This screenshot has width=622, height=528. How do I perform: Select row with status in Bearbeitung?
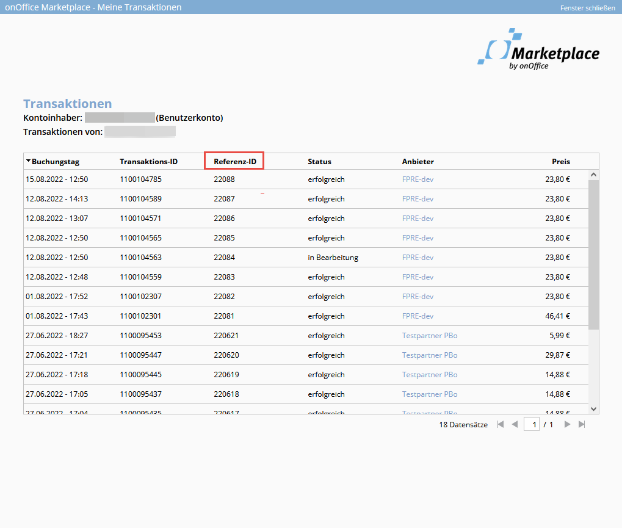click(x=333, y=258)
